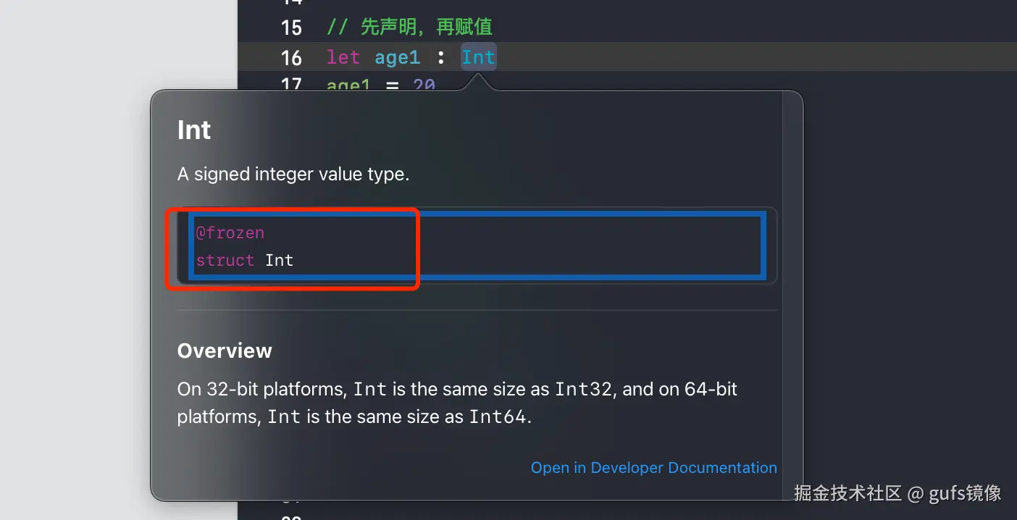Click 'Int' after struct in the declaration
The height and width of the screenshot is (520, 1017).
279,260
